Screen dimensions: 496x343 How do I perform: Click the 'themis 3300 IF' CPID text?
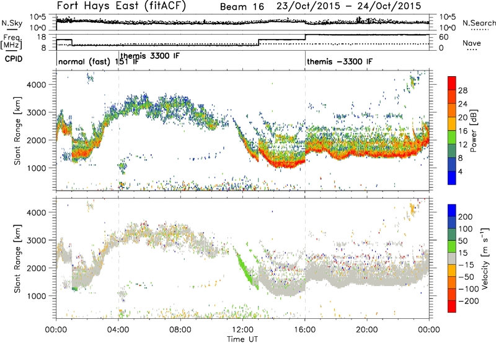tap(150, 56)
